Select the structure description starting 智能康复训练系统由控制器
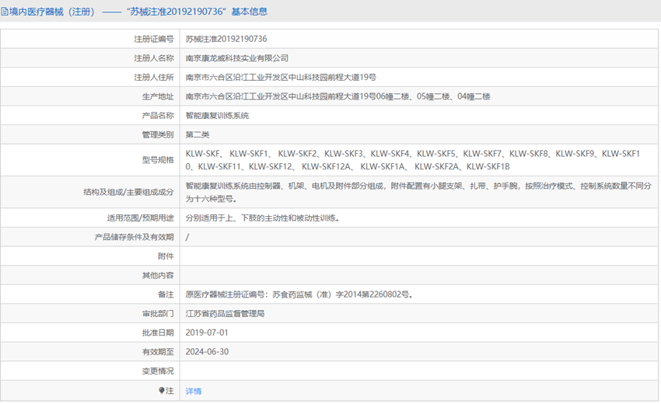 click(x=418, y=192)
